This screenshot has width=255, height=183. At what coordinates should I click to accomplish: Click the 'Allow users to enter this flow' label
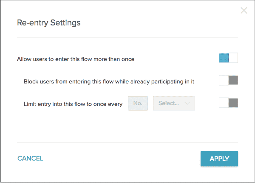[x=76, y=59]
